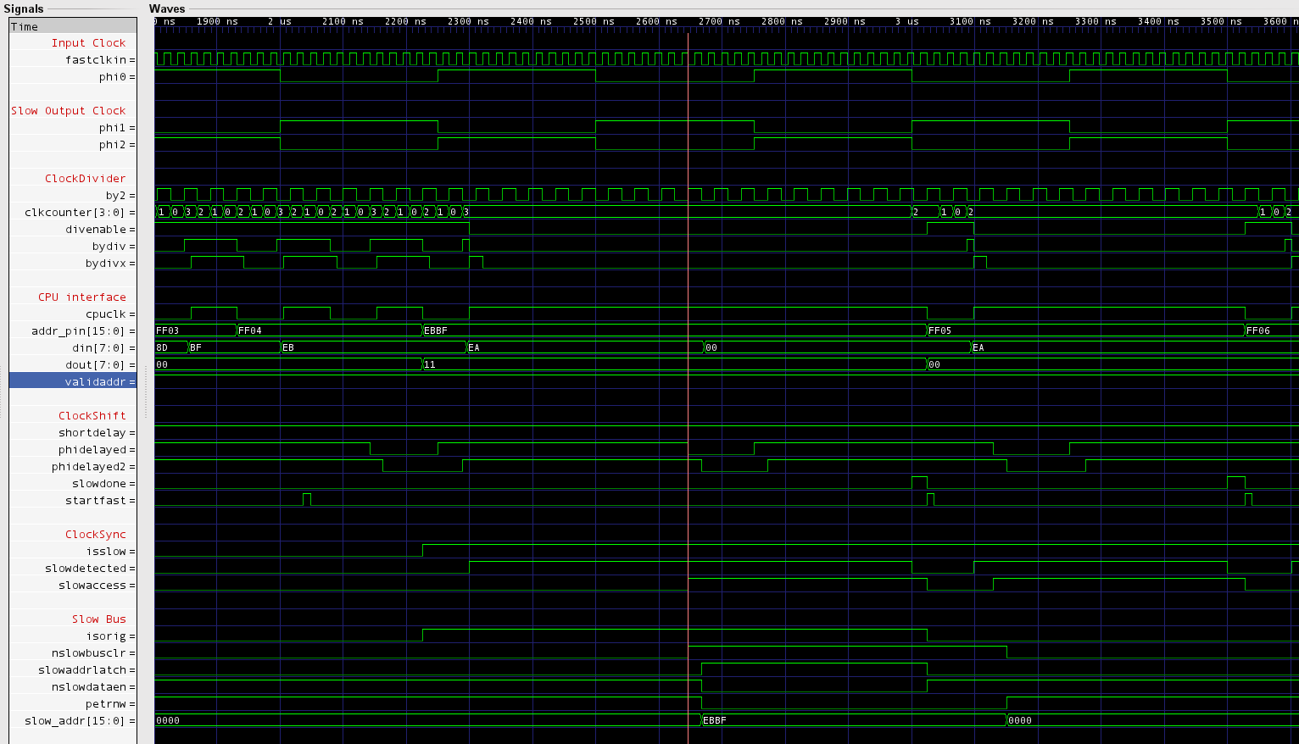Click the clkcounter[3:0] signal name
Viewport: 1299px width, 744px height.
point(75,213)
